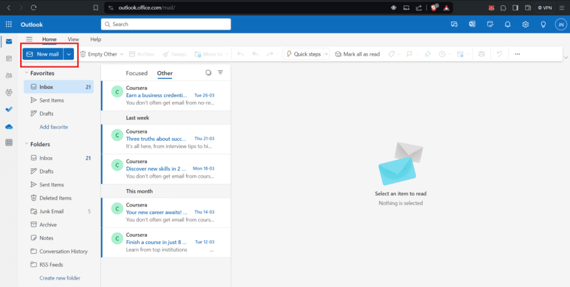
Task: Open the JN account profile
Action: [561, 24]
